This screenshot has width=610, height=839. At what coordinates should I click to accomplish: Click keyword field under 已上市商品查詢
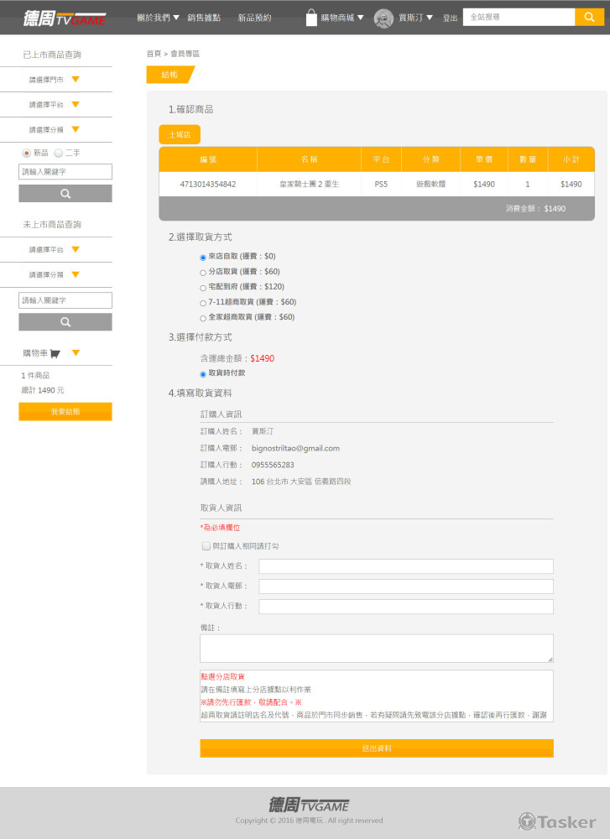point(65,172)
